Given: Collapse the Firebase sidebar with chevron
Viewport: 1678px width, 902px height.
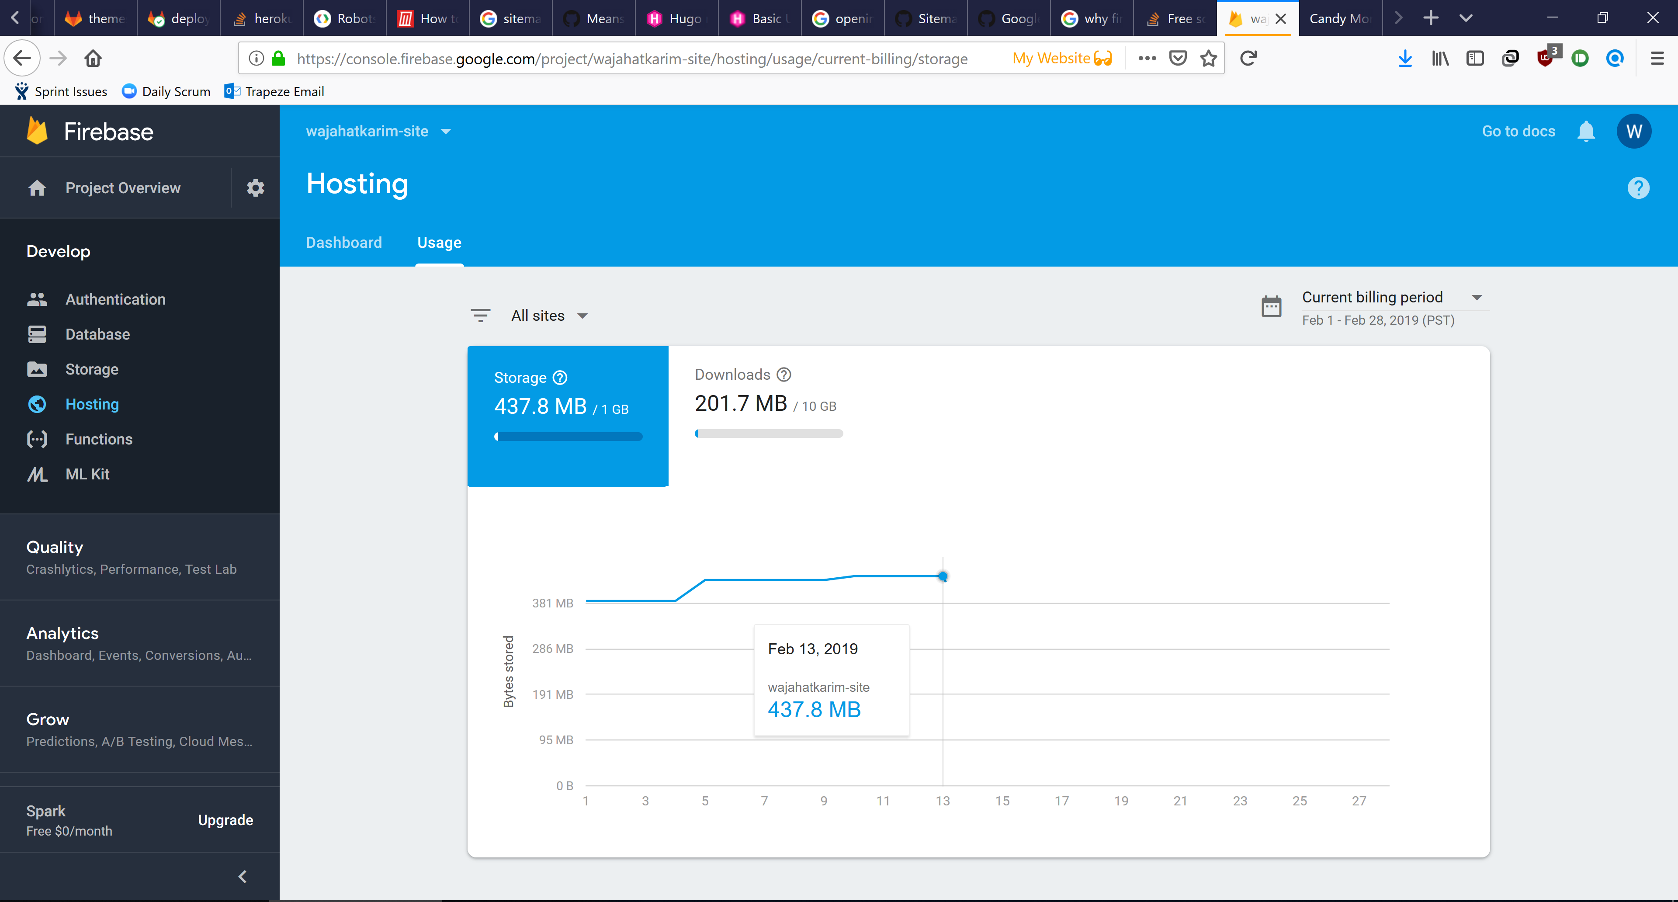Looking at the screenshot, I should [x=243, y=877].
